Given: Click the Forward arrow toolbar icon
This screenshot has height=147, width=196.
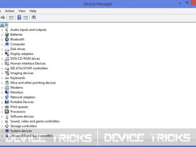Looking at the screenshot, I should click(x=3, y=17).
